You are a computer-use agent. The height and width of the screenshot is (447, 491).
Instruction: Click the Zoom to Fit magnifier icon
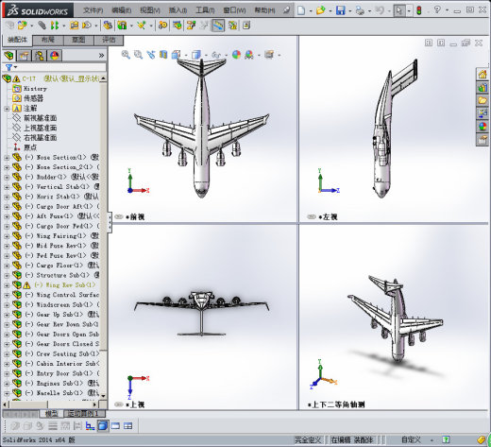point(126,55)
